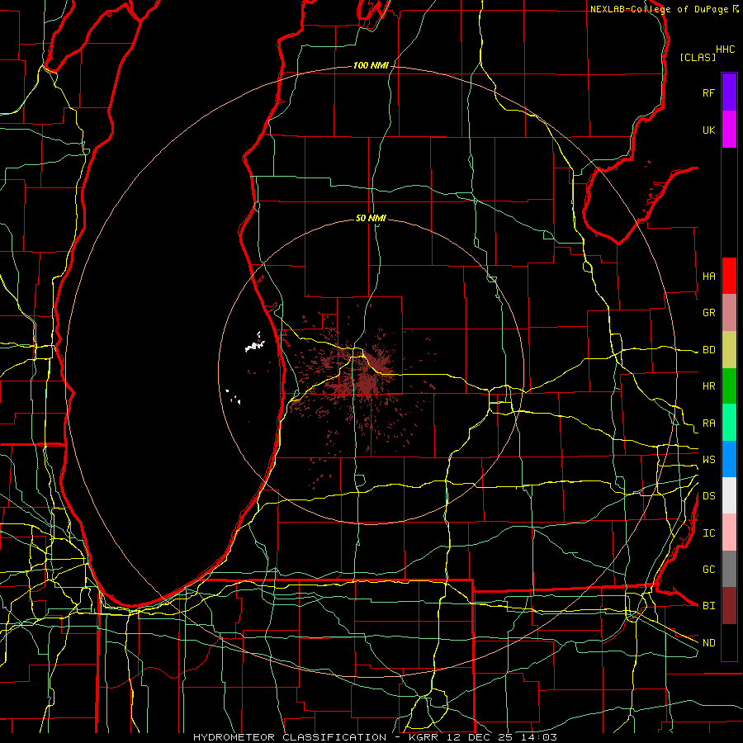Click the BD legend label
Image resolution: width=743 pixels, height=743 pixels.
pos(708,350)
